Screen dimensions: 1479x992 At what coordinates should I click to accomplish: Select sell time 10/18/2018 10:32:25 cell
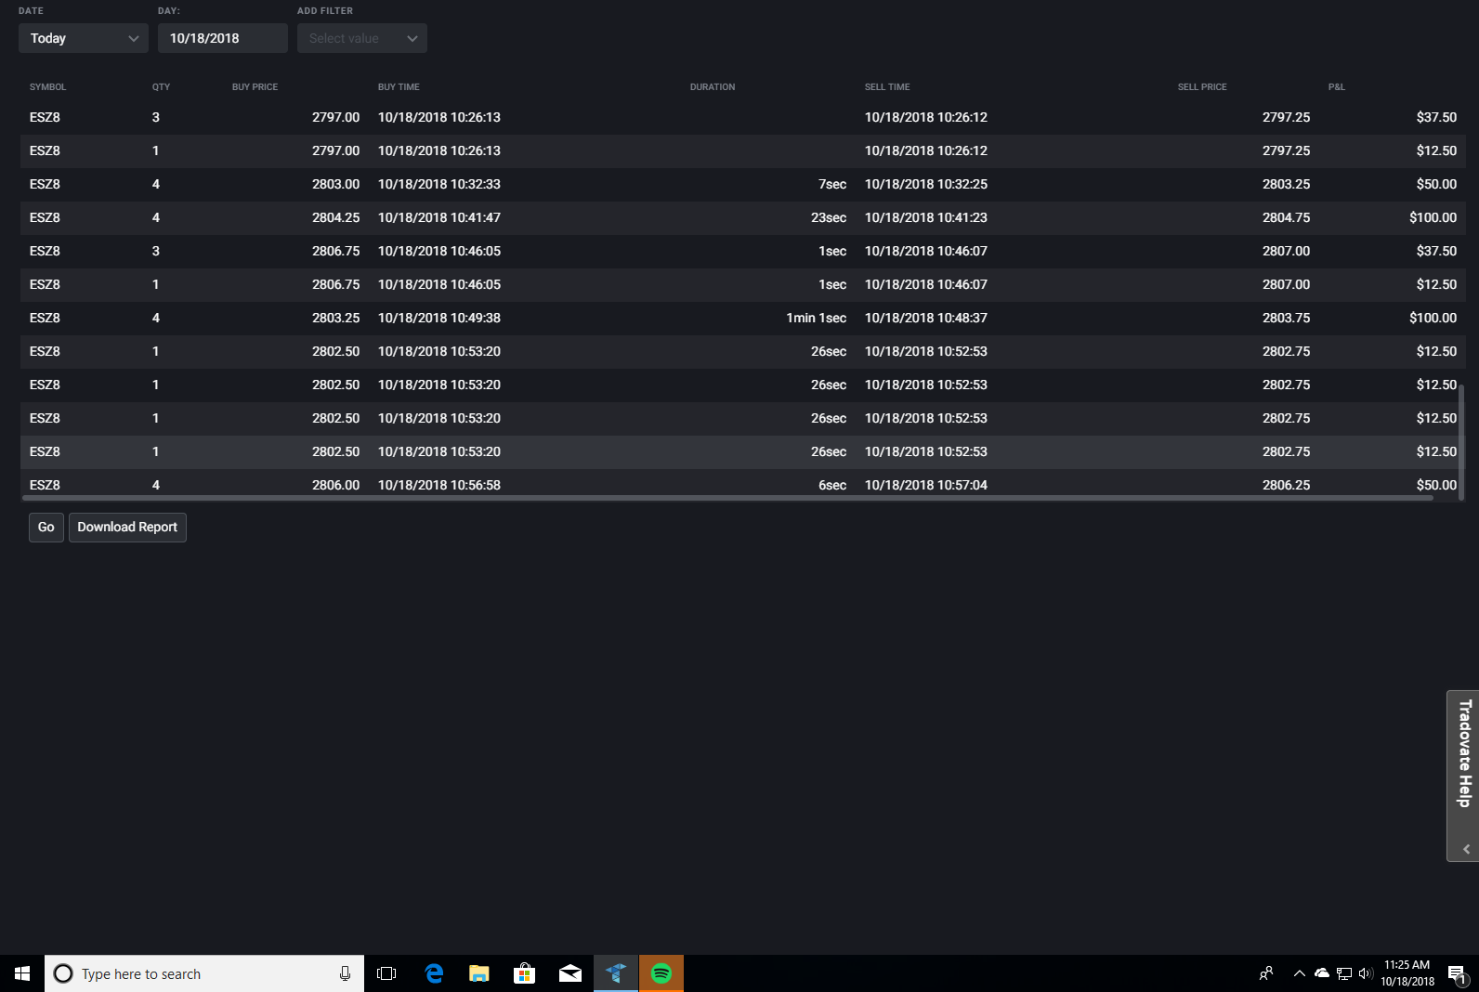tap(926, 184)
